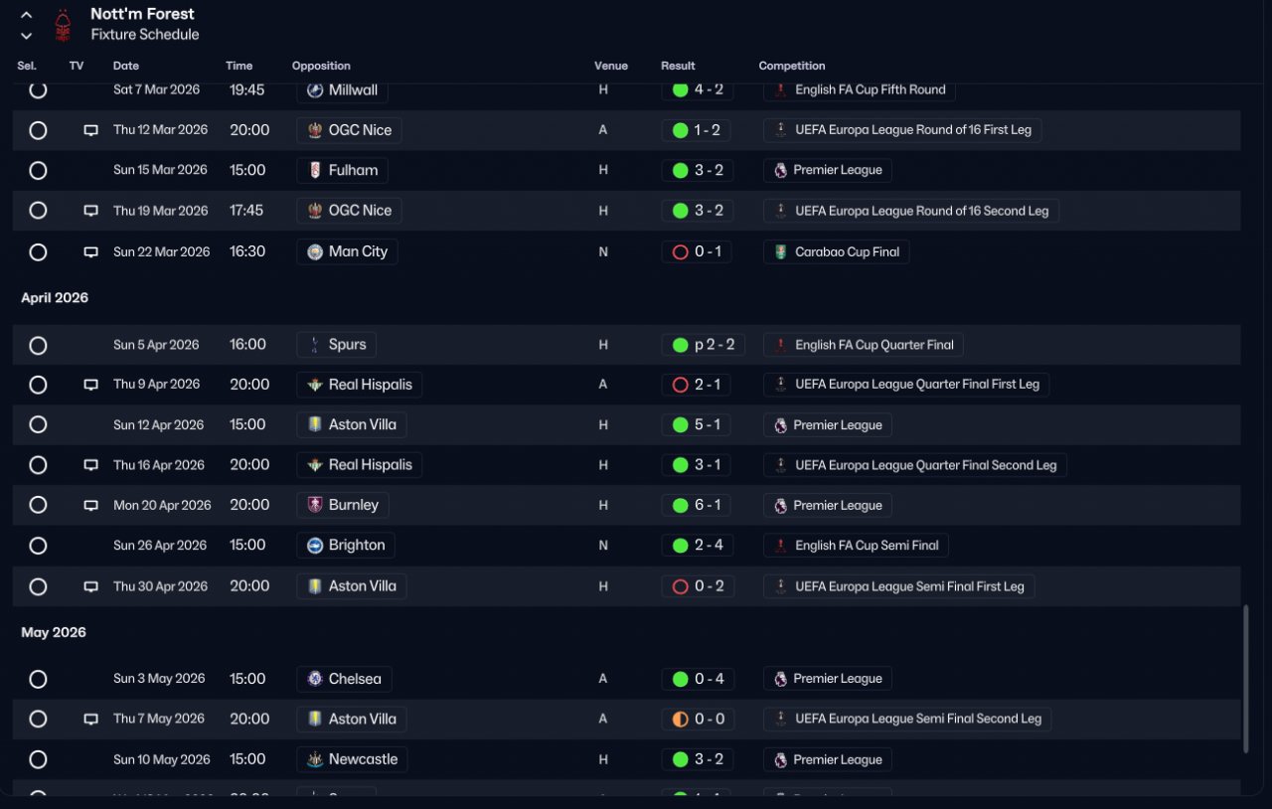Click TV icon for Burnley fixture
Image resolution: width=1272 pixels, height=809 pixels.
(90, 506)
